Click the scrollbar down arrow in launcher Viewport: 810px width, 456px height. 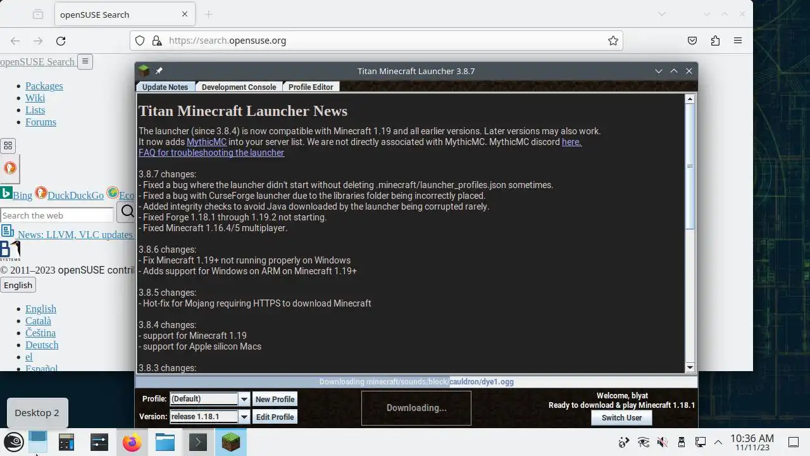(690, 367)
